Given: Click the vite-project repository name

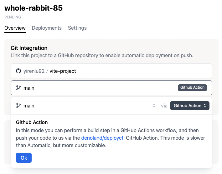Looking at the screenshot, I should (x=63, y=71).
